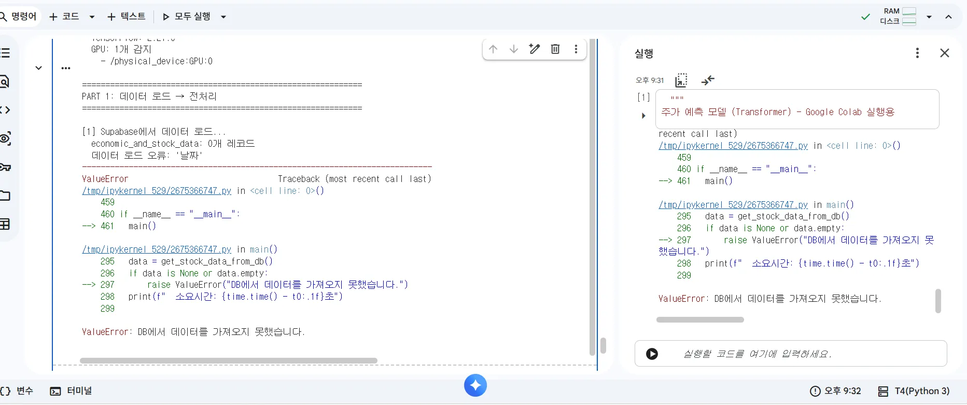967x405 pixels.
Task: Open the find and replace sidebar icon
Action: click(x=5, y=81)
